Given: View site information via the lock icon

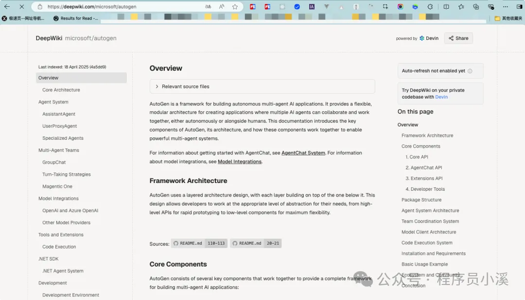Looking at the screenshot, I should click(40, 7).
